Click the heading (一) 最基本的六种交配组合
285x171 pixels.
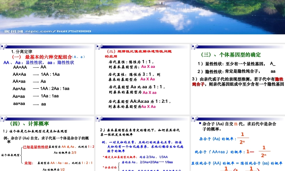42,57
